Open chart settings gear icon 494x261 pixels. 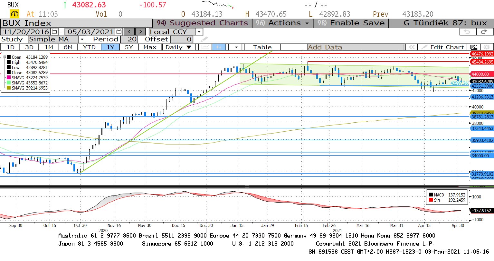point(487,47)
